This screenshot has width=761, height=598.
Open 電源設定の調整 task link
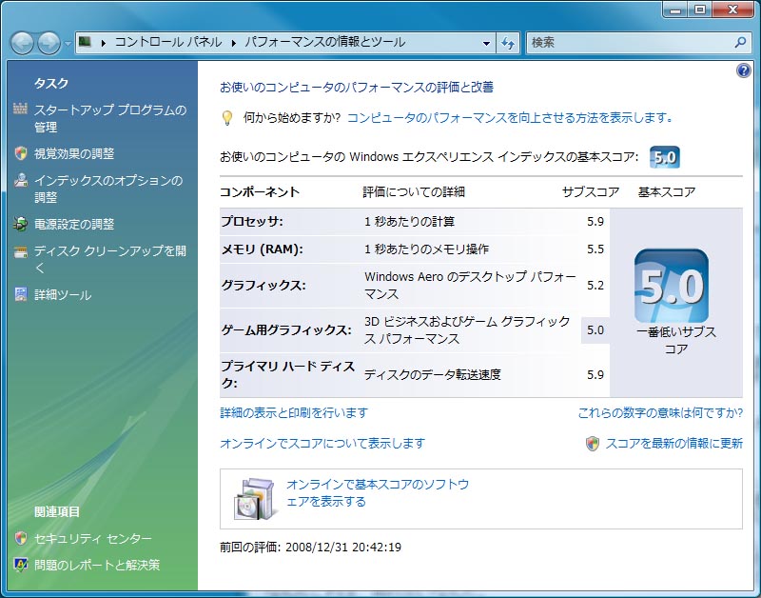[74, 224]
